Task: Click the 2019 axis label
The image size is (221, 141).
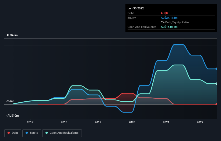Action: 98,122
